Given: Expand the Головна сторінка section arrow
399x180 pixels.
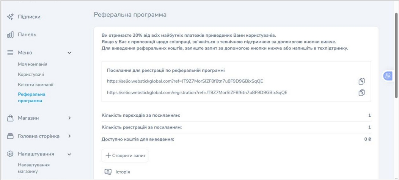Looking at the screenshot, I should (x=69, y=136).
